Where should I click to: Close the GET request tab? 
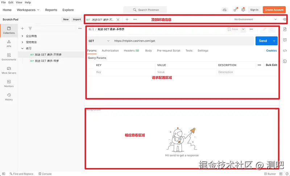point(118,20)
